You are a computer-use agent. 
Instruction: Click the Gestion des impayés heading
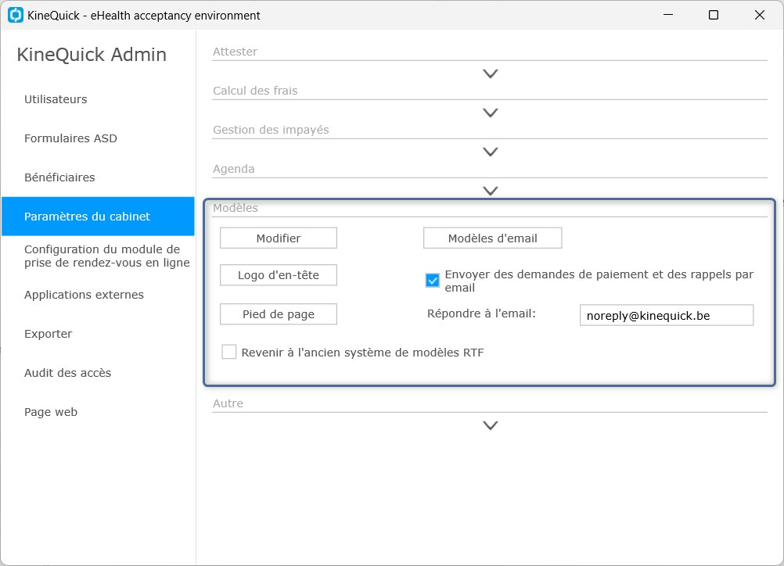(271, 130)
